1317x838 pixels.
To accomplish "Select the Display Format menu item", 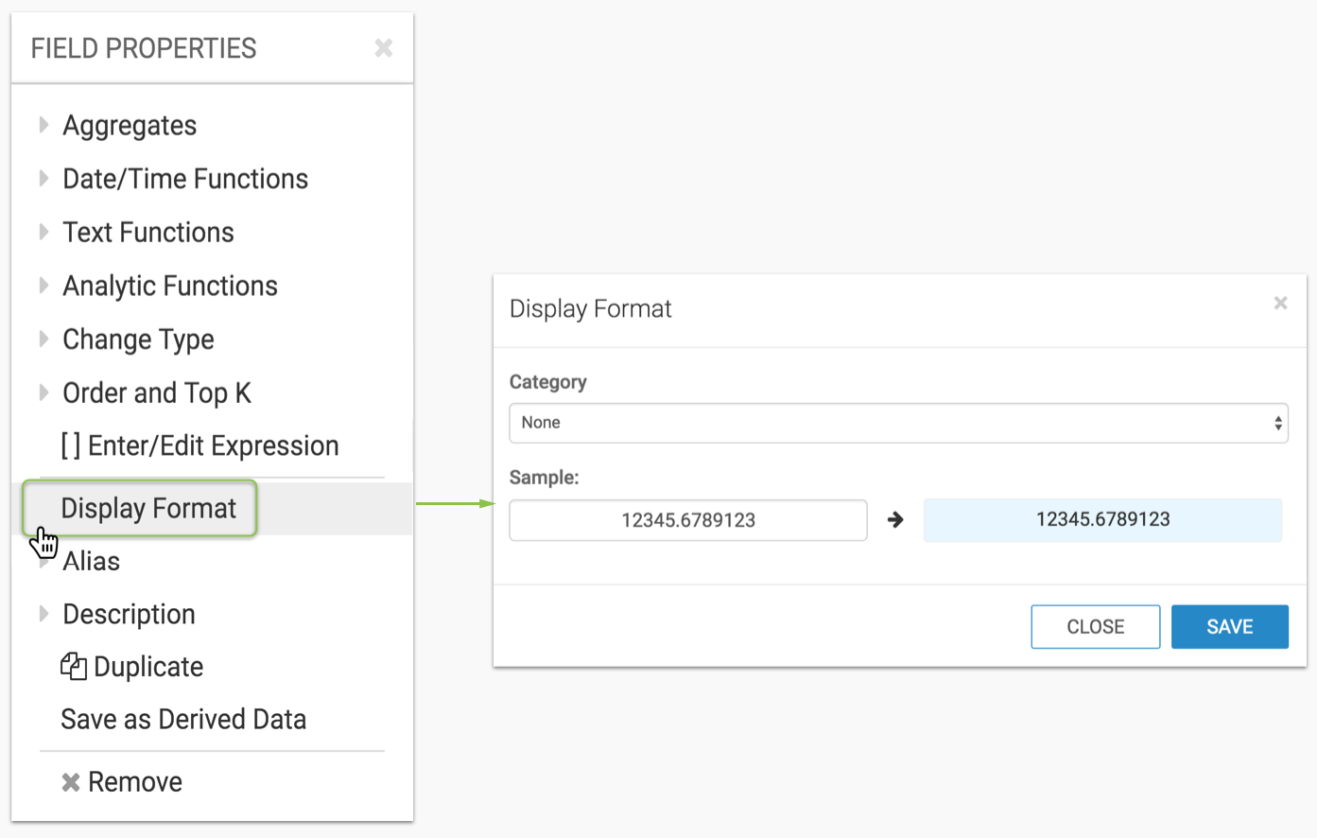I will (148, 508).
